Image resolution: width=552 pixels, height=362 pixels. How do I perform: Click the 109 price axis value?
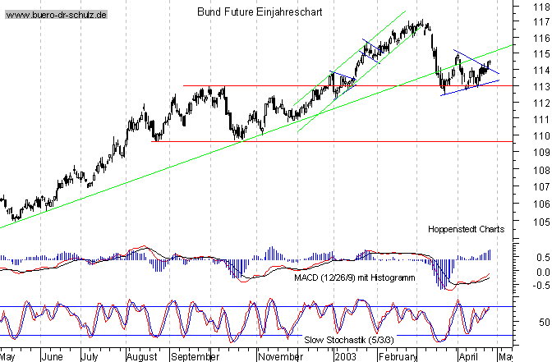(541, 153)
